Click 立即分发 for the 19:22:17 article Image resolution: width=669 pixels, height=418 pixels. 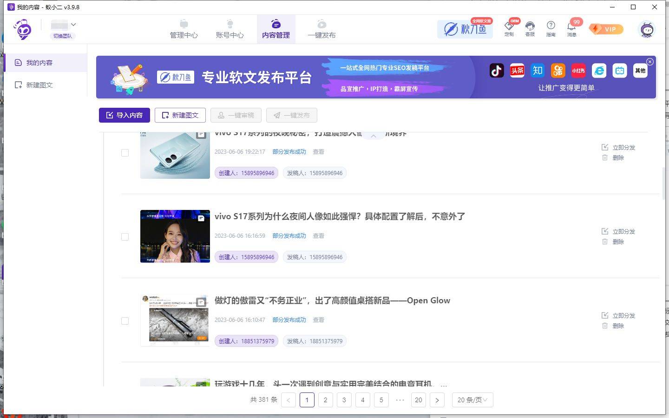click(618, 147)
